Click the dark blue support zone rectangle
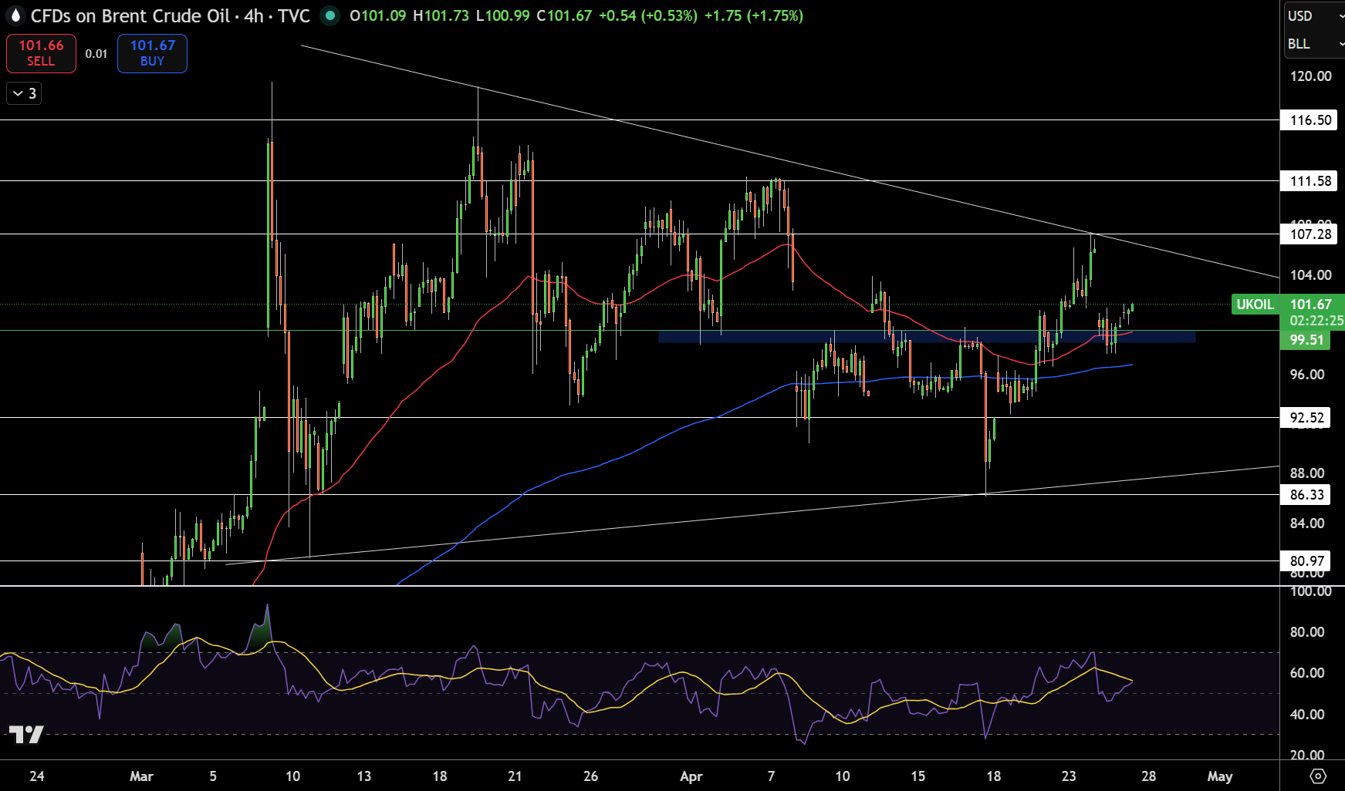The height and width of the screenshot is (791, 1345). pyautogui.click(x=926, y=336)
